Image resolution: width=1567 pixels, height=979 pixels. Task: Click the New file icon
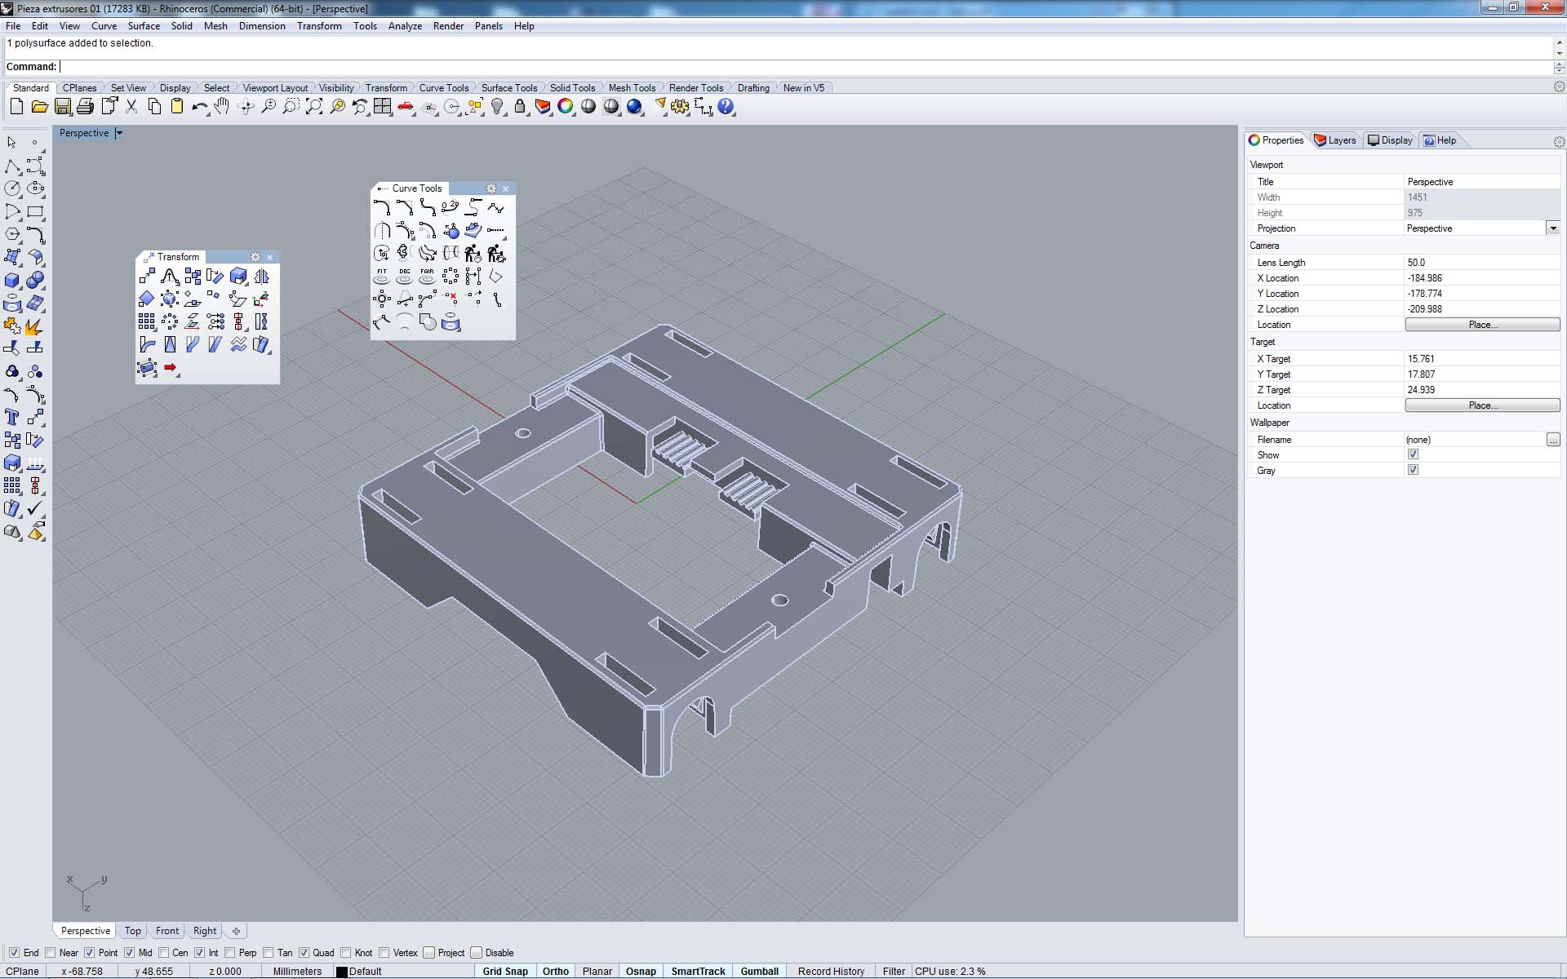point(16,107)
